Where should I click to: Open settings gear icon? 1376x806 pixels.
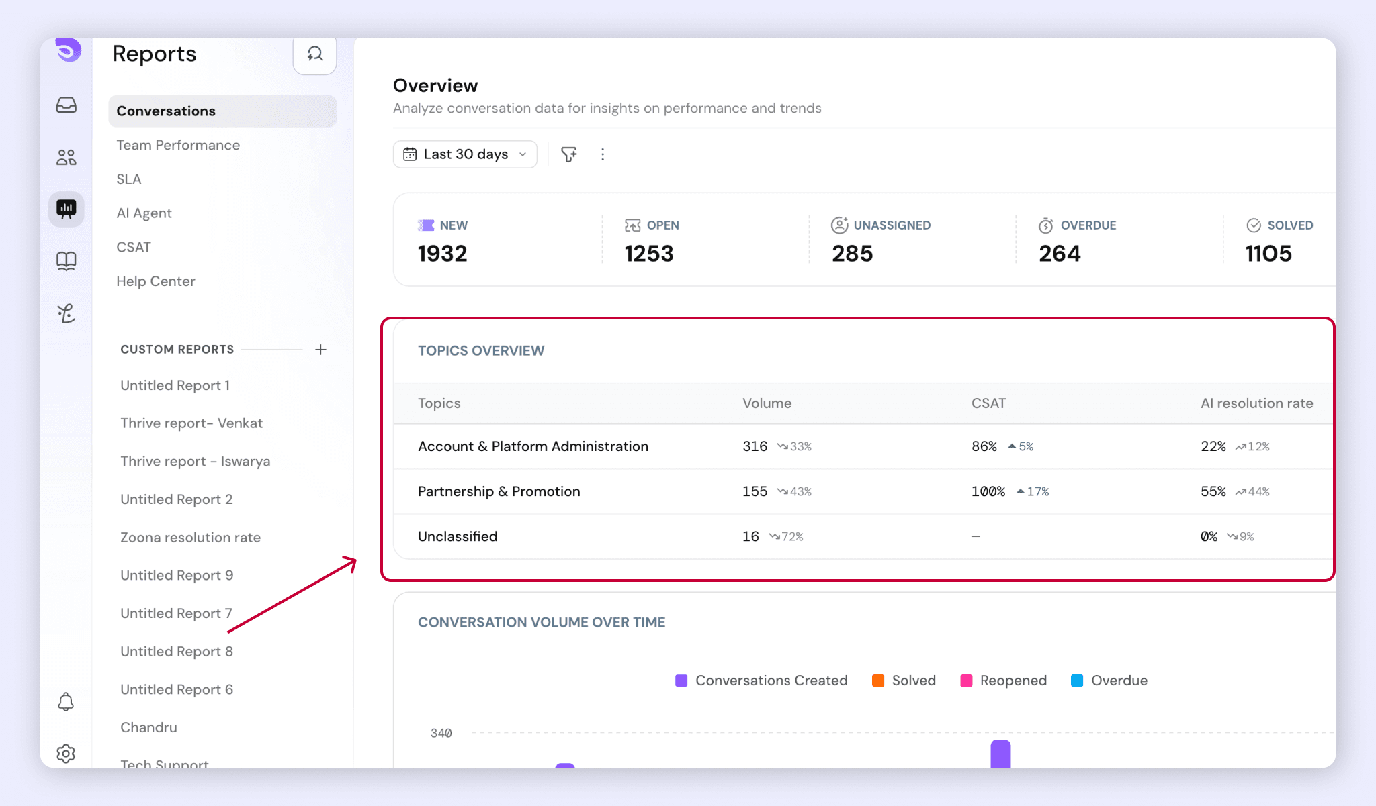click(66, 754)
